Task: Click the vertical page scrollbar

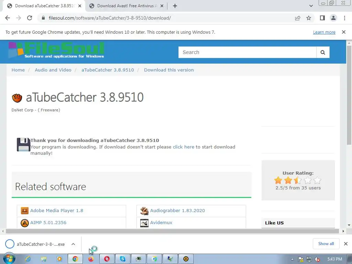Action: pos(349,95)
